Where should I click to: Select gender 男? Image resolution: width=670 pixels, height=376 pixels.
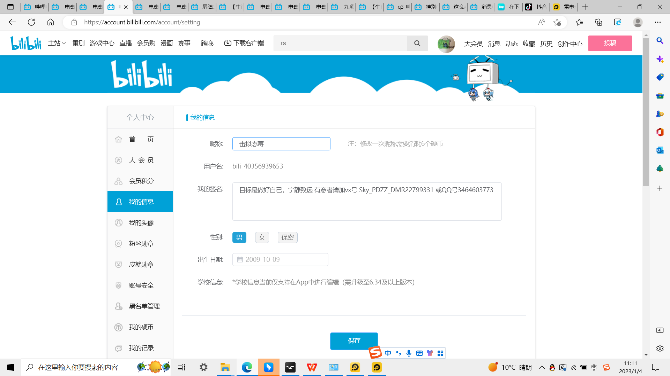point(239,237)
